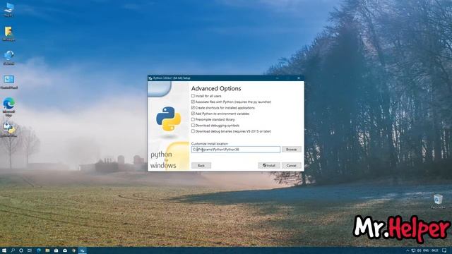Open network status tray icon
The width and height of the screenshot is (452, 254).
pos(413,250)
